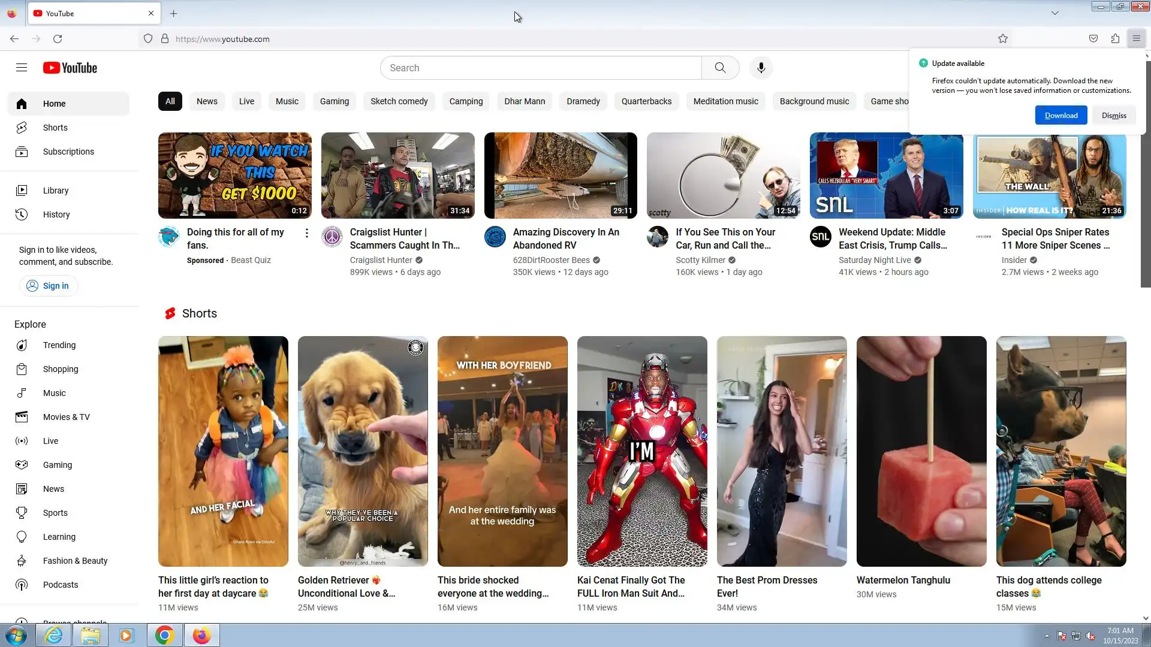Image resolution: width=1151 pixels, height=647 pixels.
Task: Open options for sponsored Beast Quiz video
Action: 306,233
